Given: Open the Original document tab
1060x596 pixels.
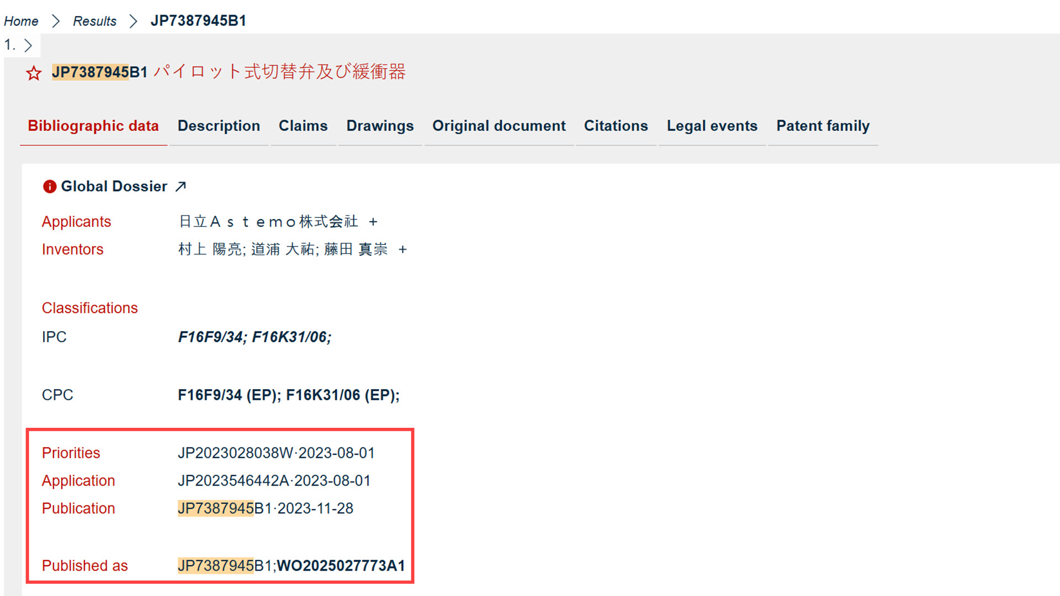Looking at the screenshot, I should pos(499,126).
